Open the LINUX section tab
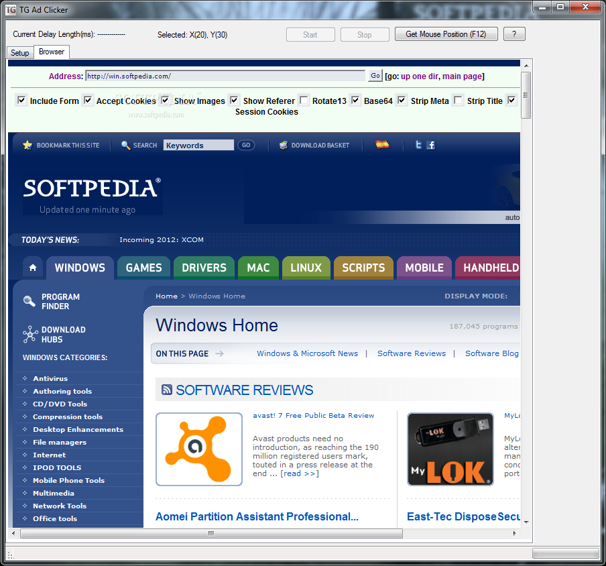The image size is (606, 566). click(306, 268)
